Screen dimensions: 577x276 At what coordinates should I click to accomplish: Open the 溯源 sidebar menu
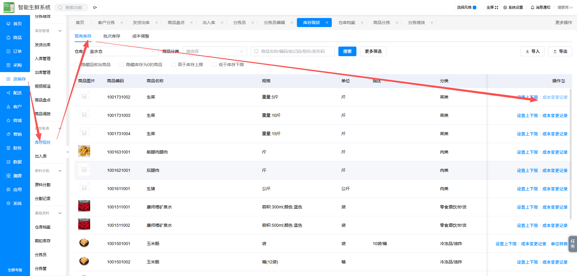14,176
